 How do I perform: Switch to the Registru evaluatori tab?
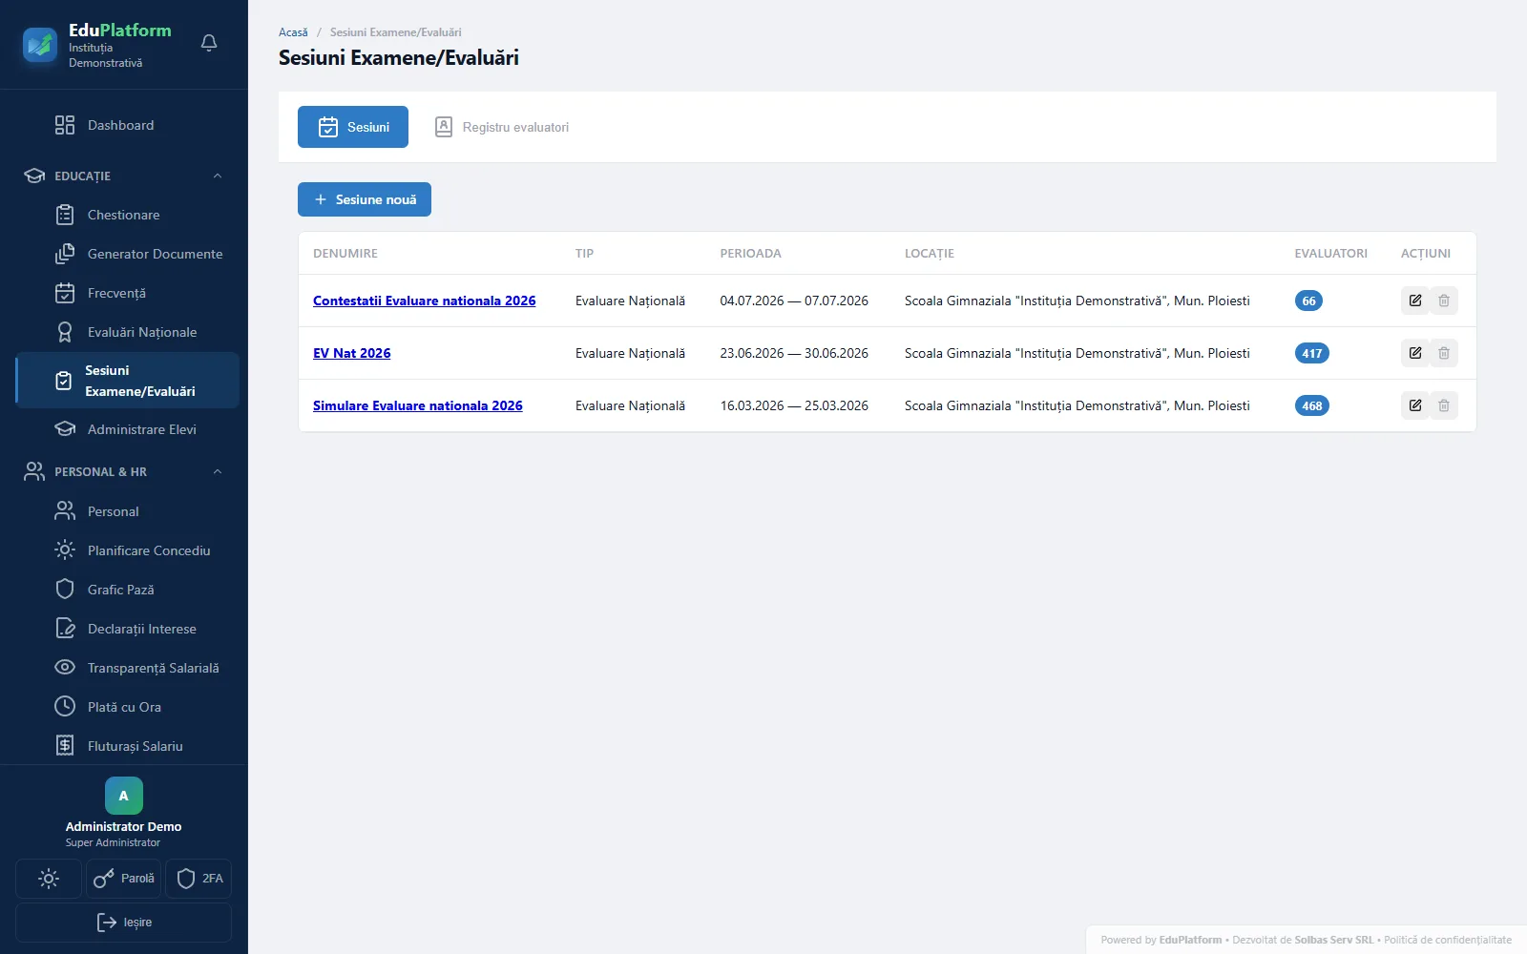(x=502, y=127)
